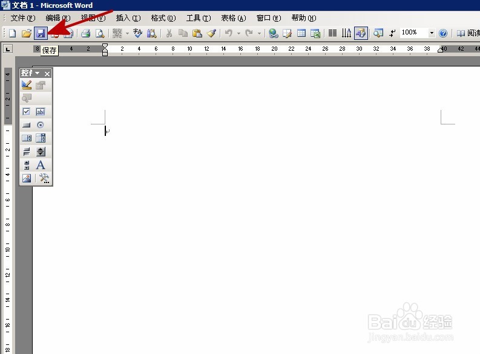Select the Check Box control
Viewport: 480px width, 354px height.
tap(27, 112)
